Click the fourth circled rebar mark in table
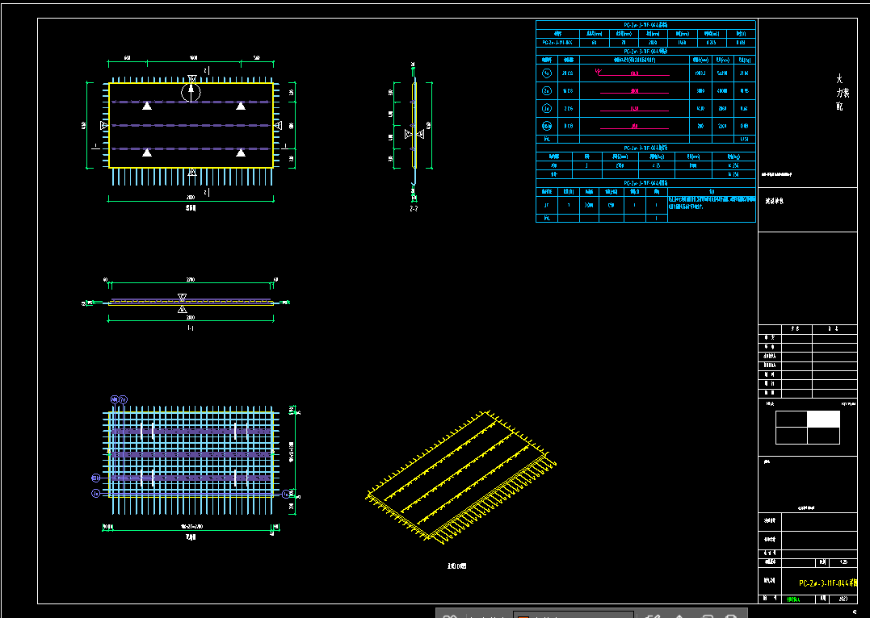 [x=547, y=127]
